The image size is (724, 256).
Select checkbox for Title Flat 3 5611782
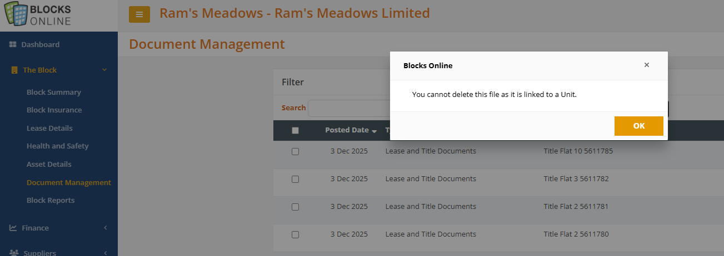(x=295, y=179)
